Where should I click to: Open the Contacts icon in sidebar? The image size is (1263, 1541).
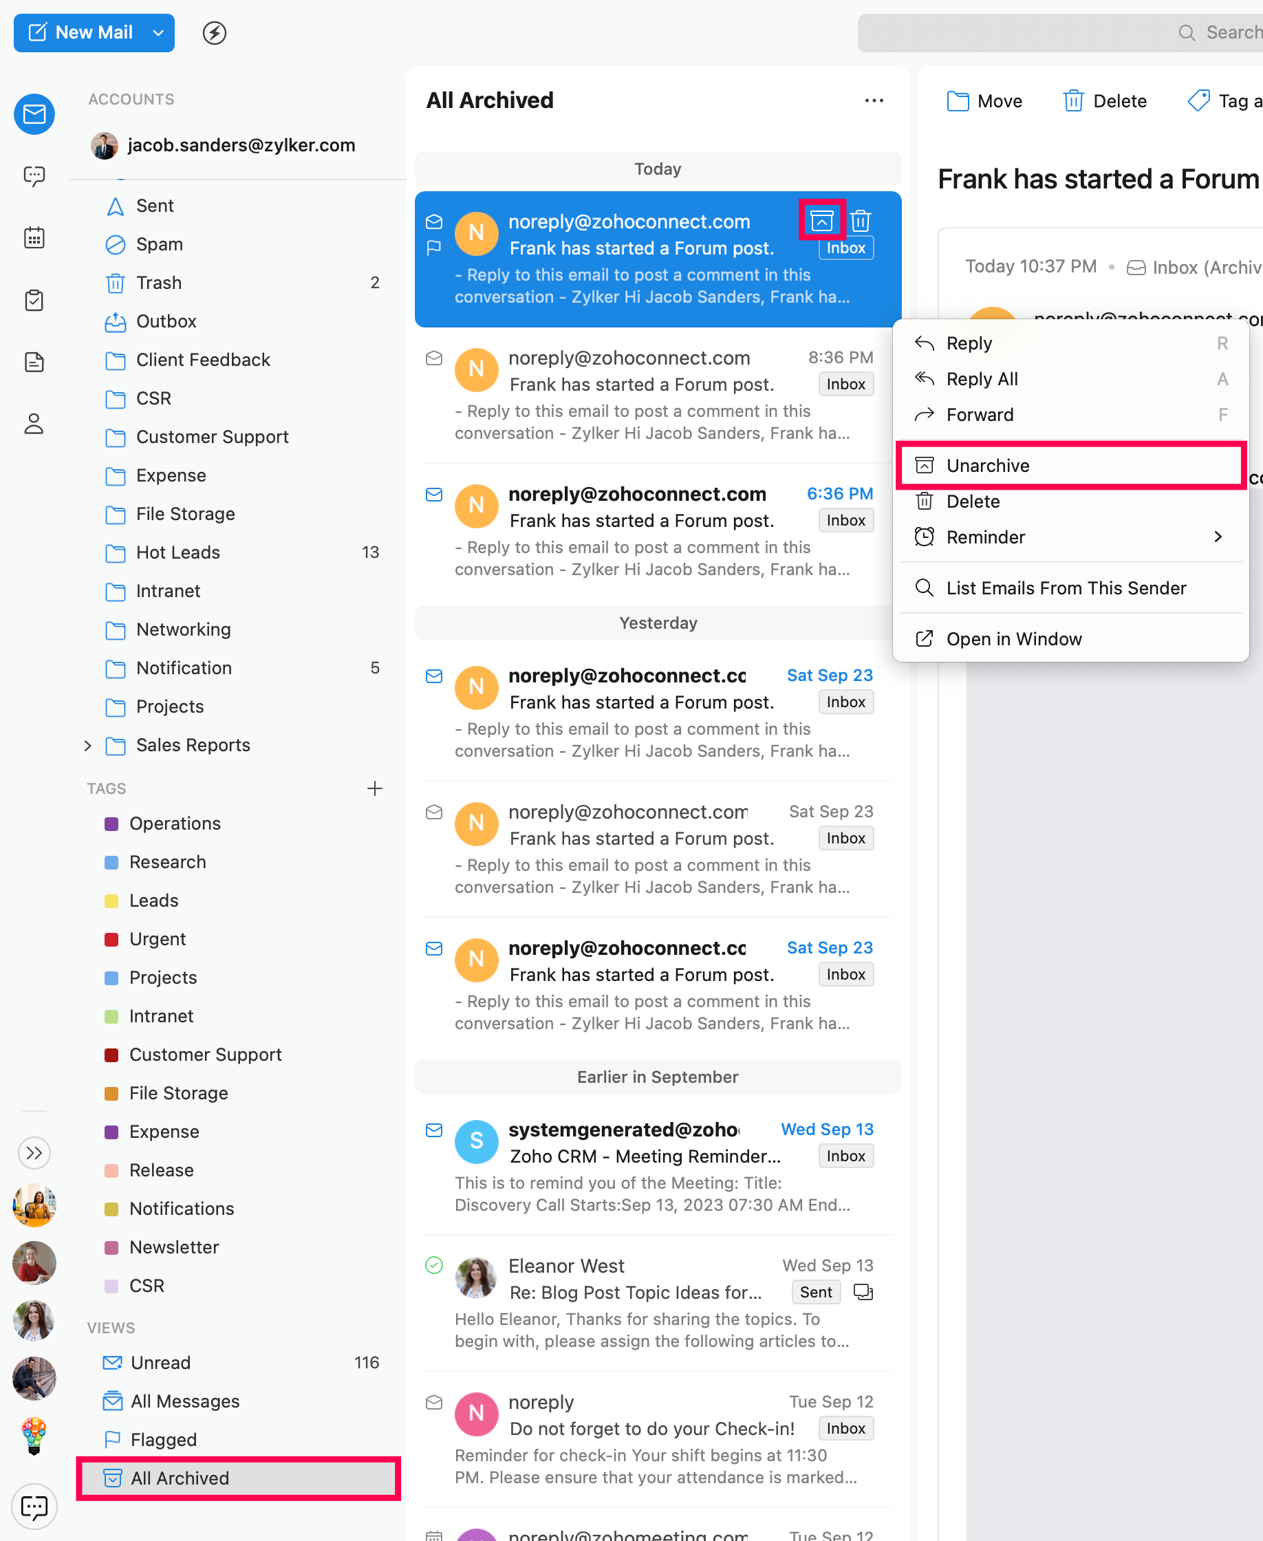click(34, 424)
